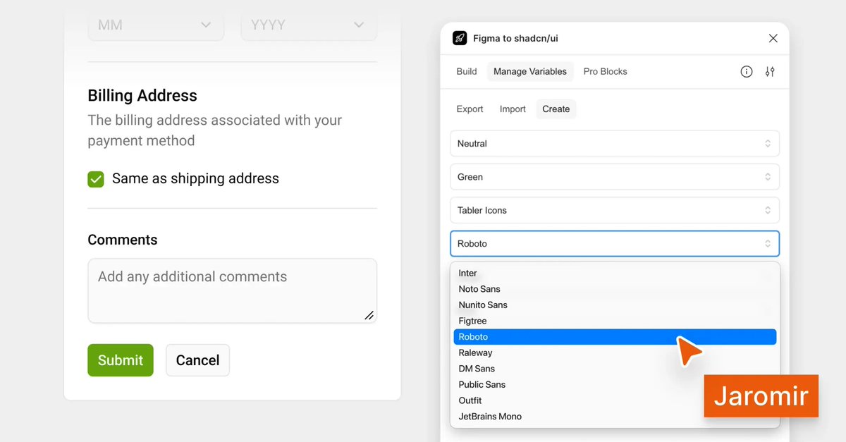The height and width of the screenshot is (442, 846).
Task: Open the MM month dropdown
Action: (156, 25)
